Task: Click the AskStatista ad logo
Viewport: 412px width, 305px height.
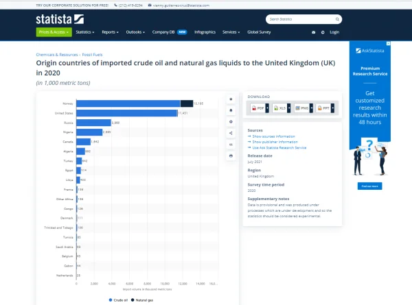Action: click(369, 51)
